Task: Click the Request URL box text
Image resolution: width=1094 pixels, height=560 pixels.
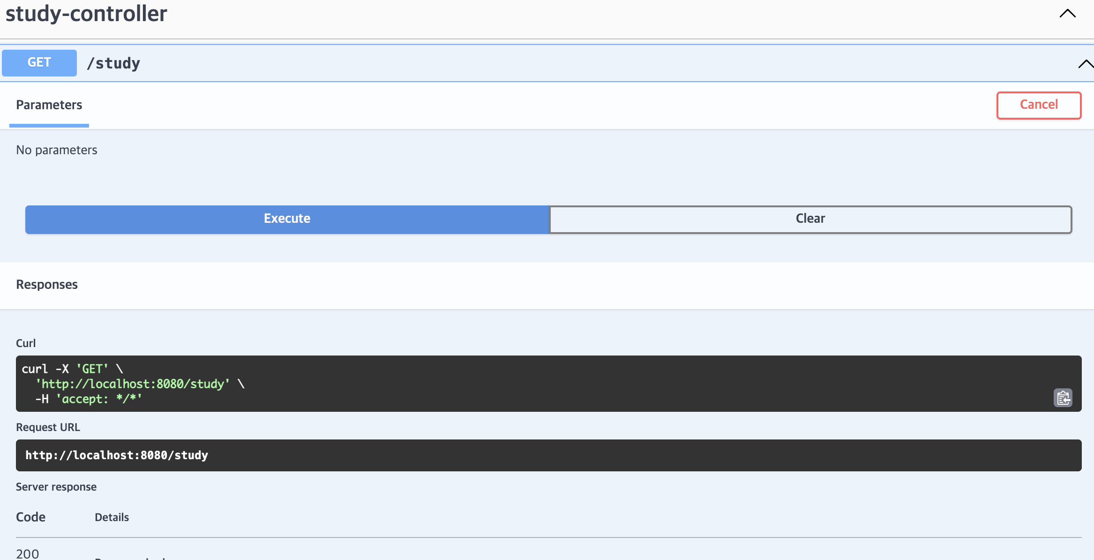Action: (117, 455)
